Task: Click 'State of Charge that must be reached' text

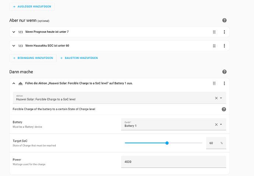Action: click(x=34, y=145)
